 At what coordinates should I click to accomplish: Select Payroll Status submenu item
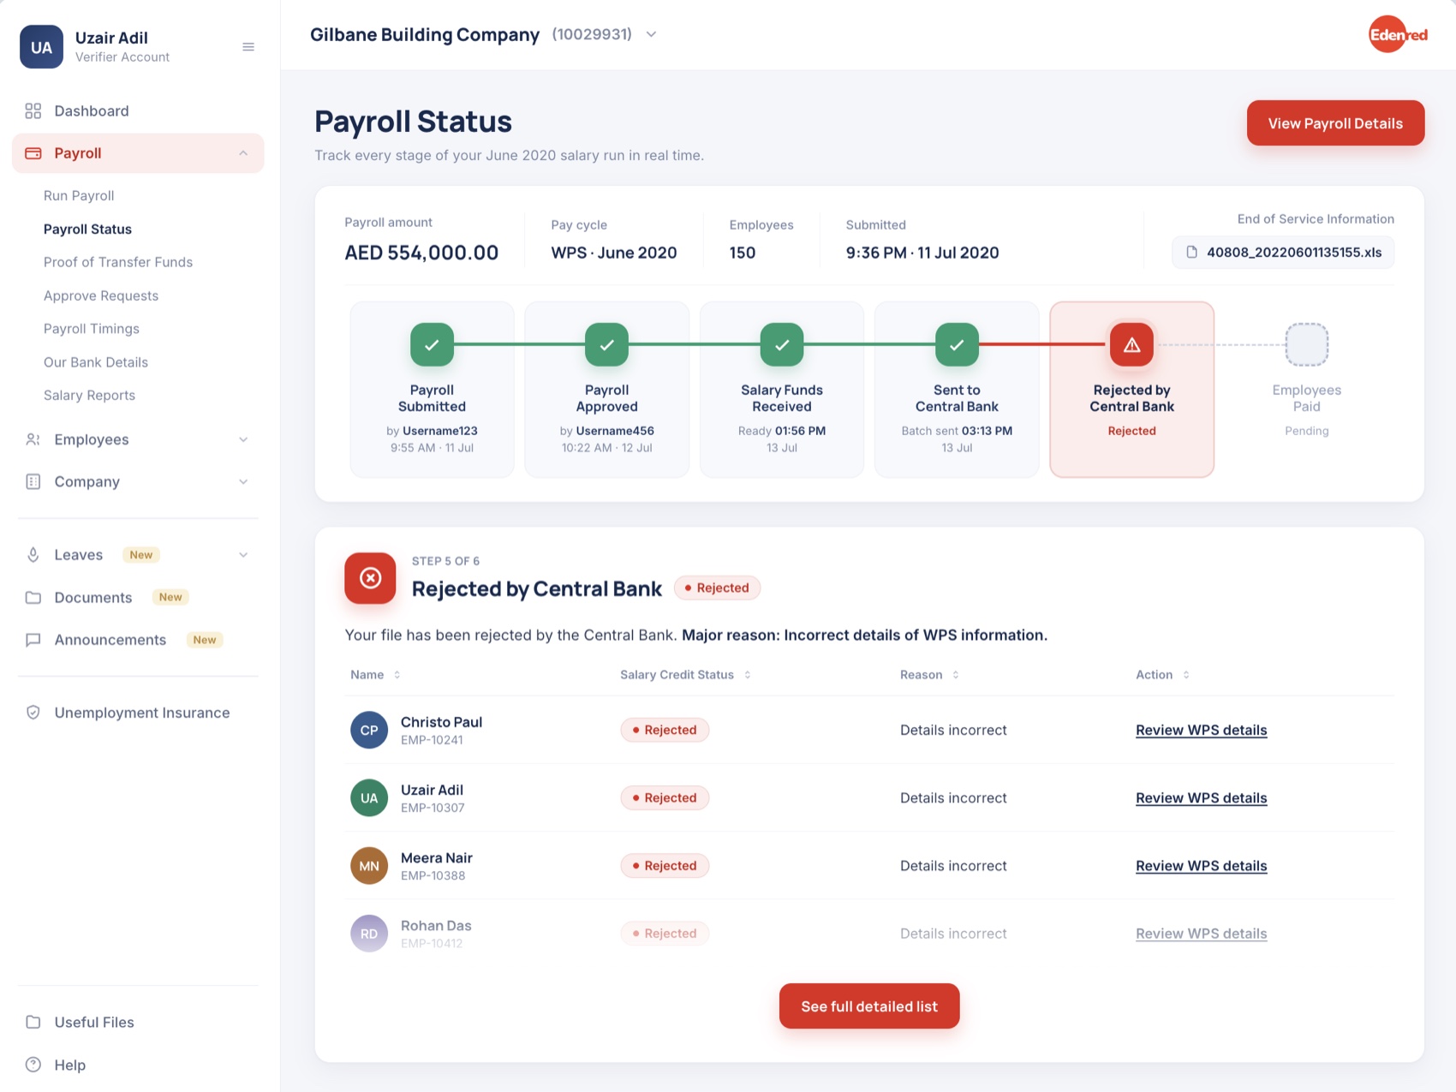coord(87,229)
